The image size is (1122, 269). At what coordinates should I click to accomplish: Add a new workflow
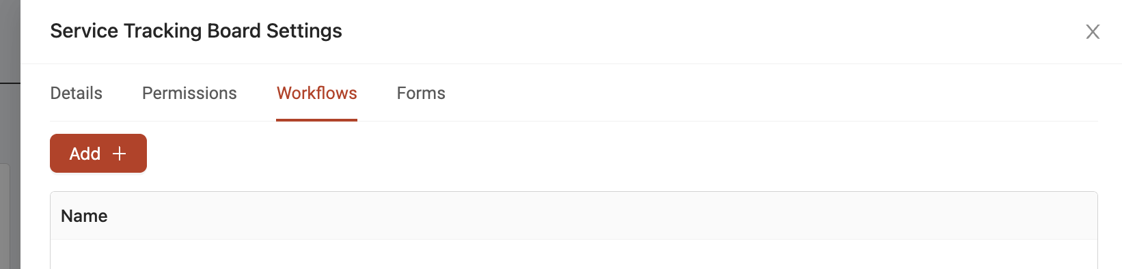point(98,154)
